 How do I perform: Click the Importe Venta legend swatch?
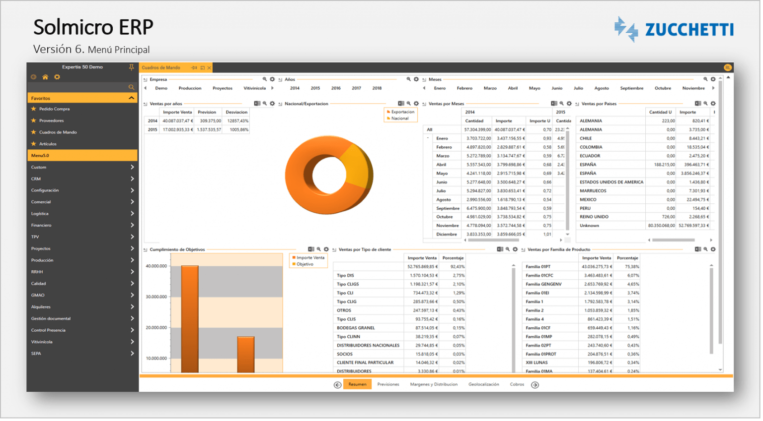click(295, 259)
